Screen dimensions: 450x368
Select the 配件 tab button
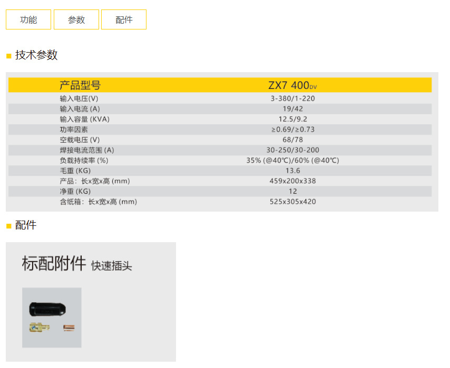tap(124, 19)
